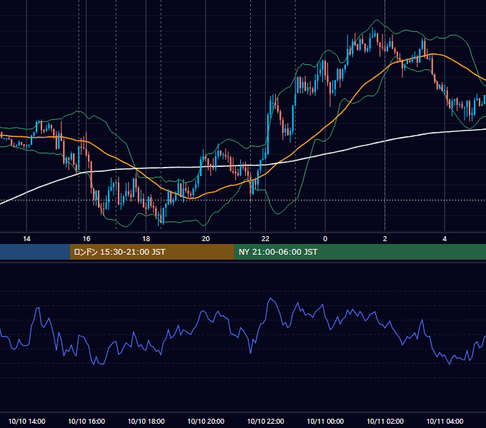Image resolution: width=486 pixels, height=428 pixels.
Task: Click the hour label 4 on the time axis
Action: click(445, 239)
